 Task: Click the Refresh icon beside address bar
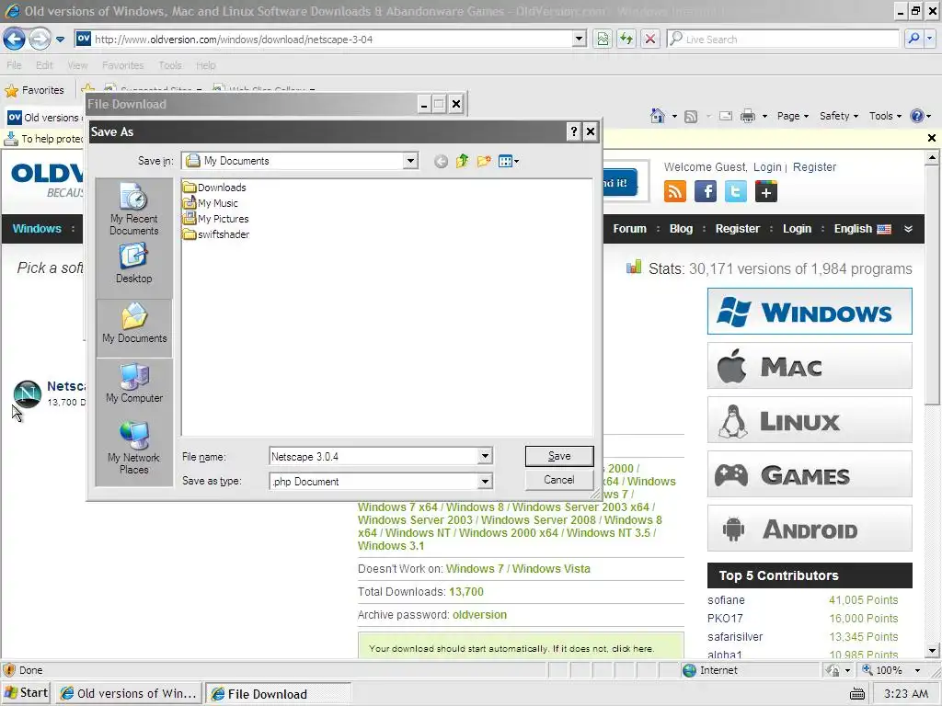pos(626,39)
